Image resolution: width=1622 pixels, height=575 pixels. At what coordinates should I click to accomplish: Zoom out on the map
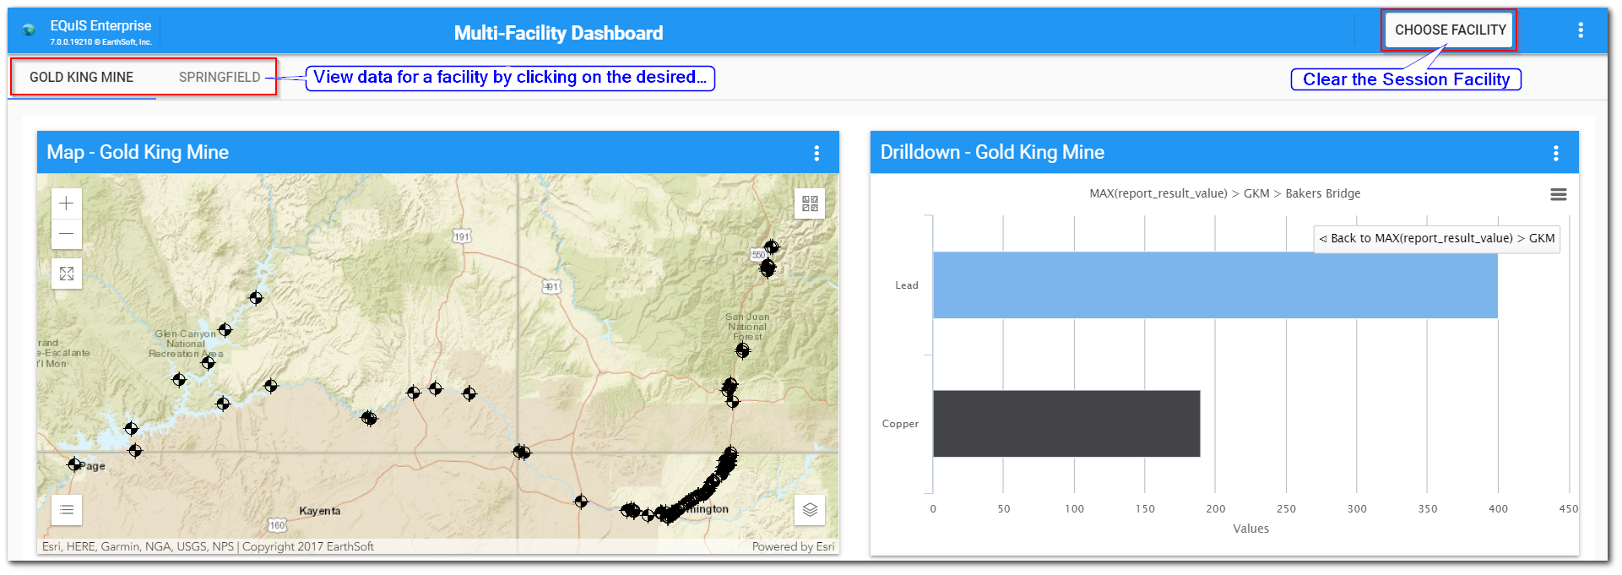(x=67, y=234)
